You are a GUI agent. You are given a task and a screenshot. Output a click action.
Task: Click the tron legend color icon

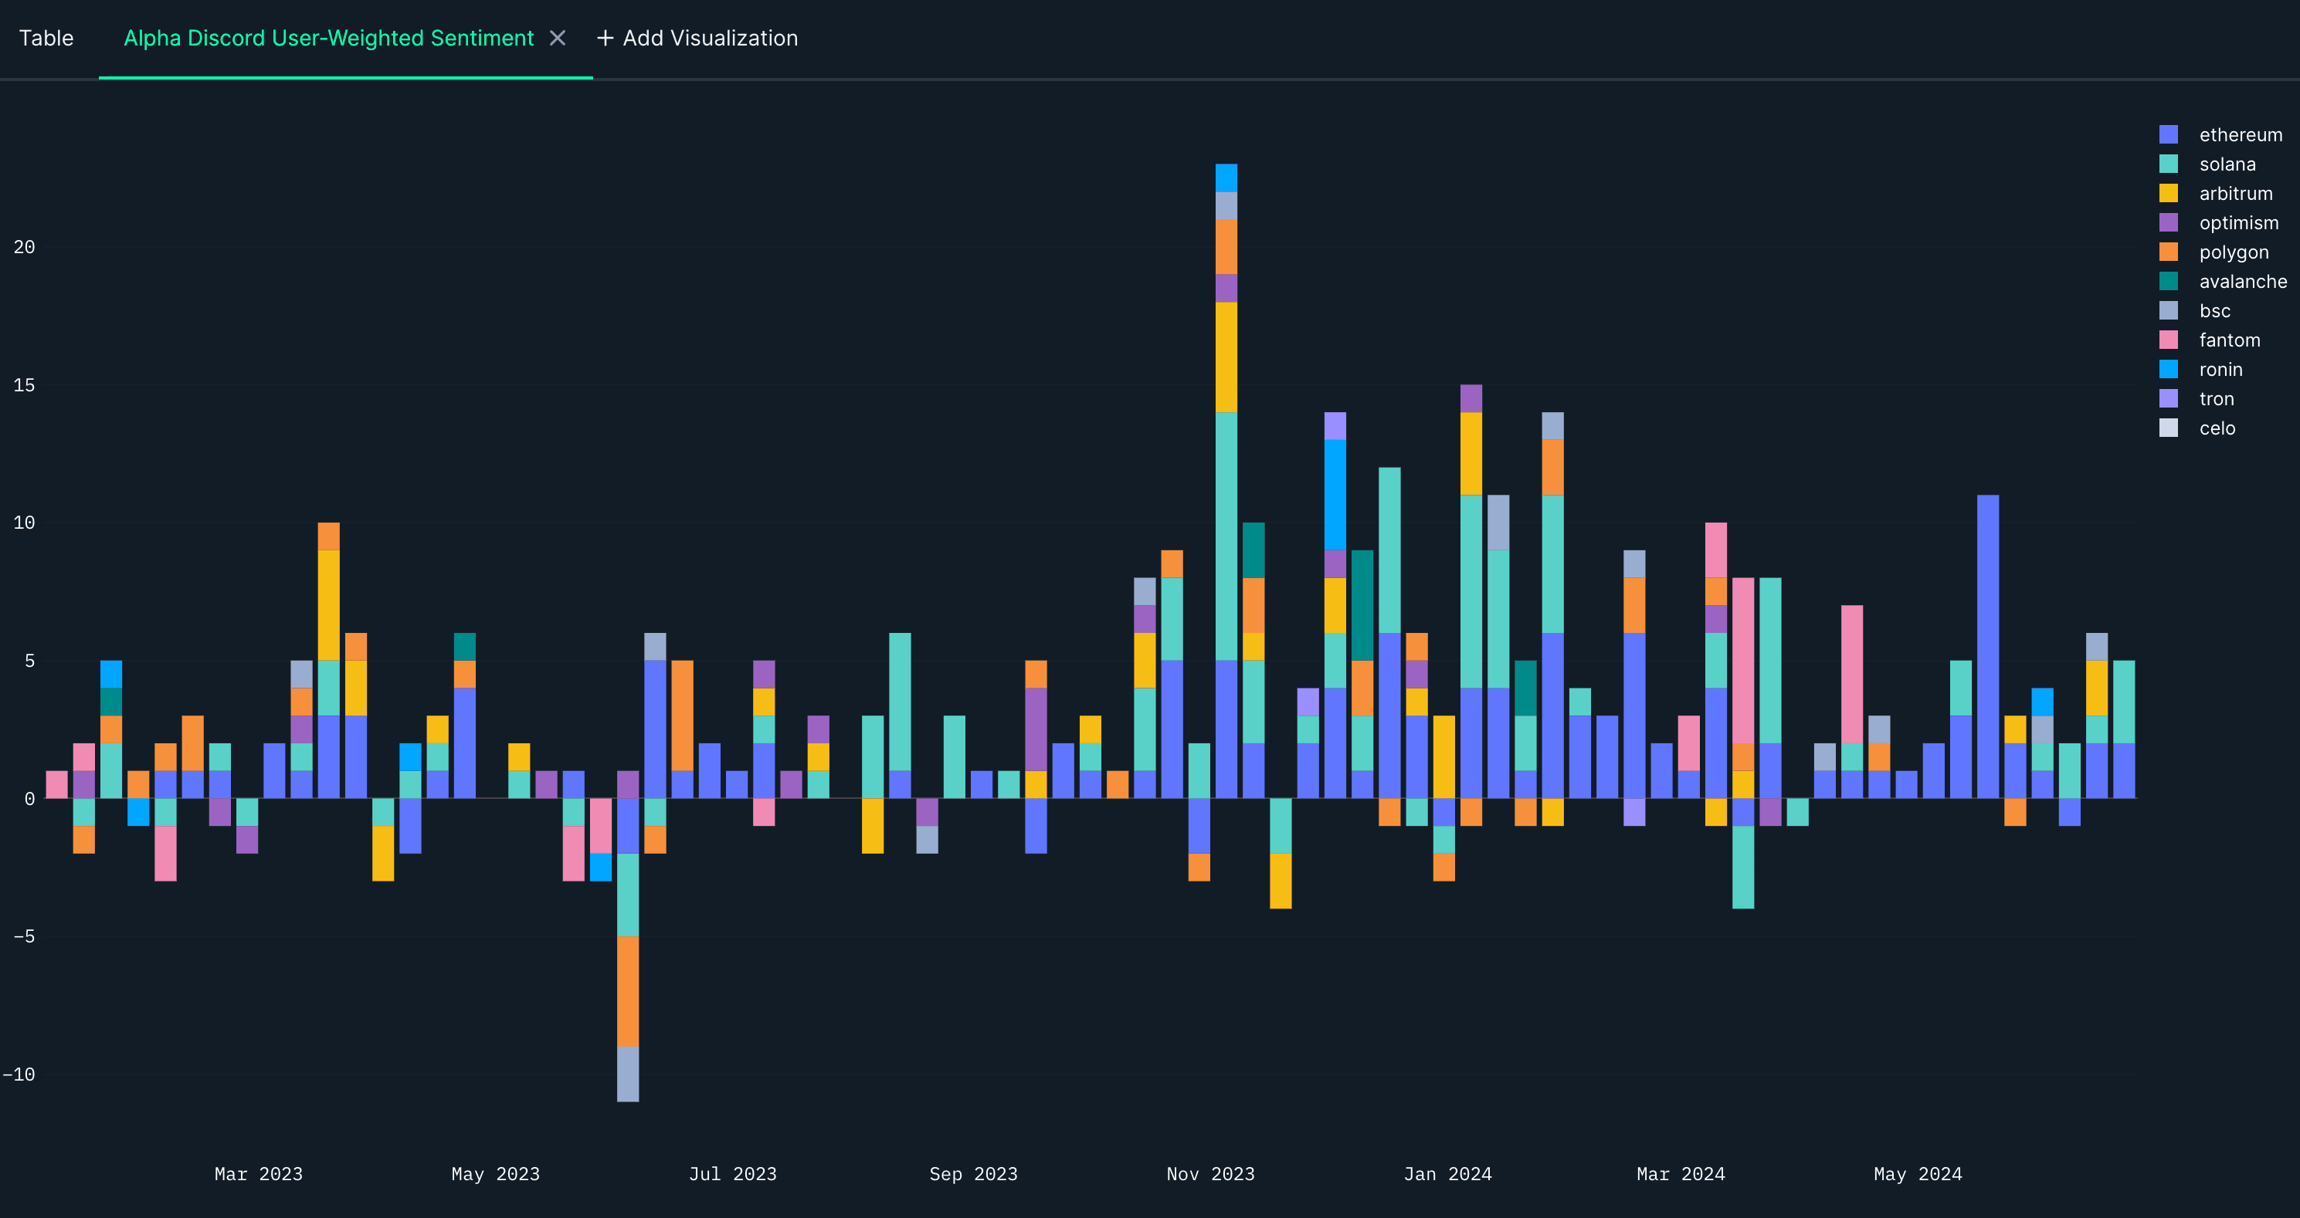[x=2168, y=399]
